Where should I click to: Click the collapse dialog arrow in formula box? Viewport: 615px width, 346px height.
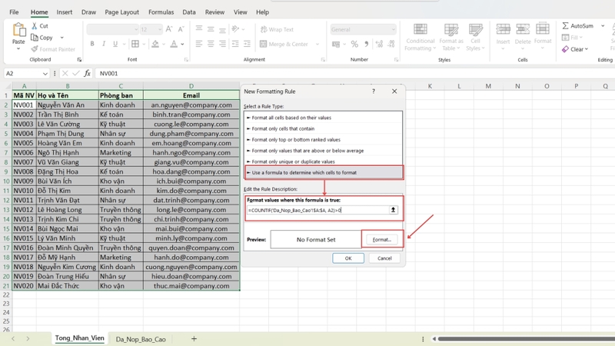pyautogui.click(x=393, y=210)
